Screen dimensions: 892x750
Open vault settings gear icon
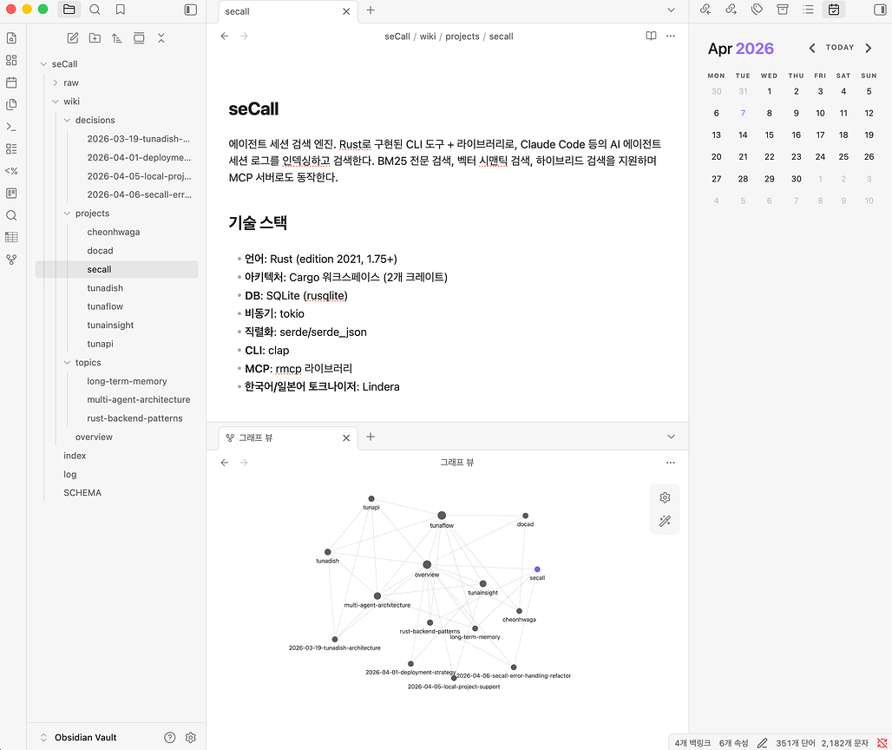(x=191, y=738)
